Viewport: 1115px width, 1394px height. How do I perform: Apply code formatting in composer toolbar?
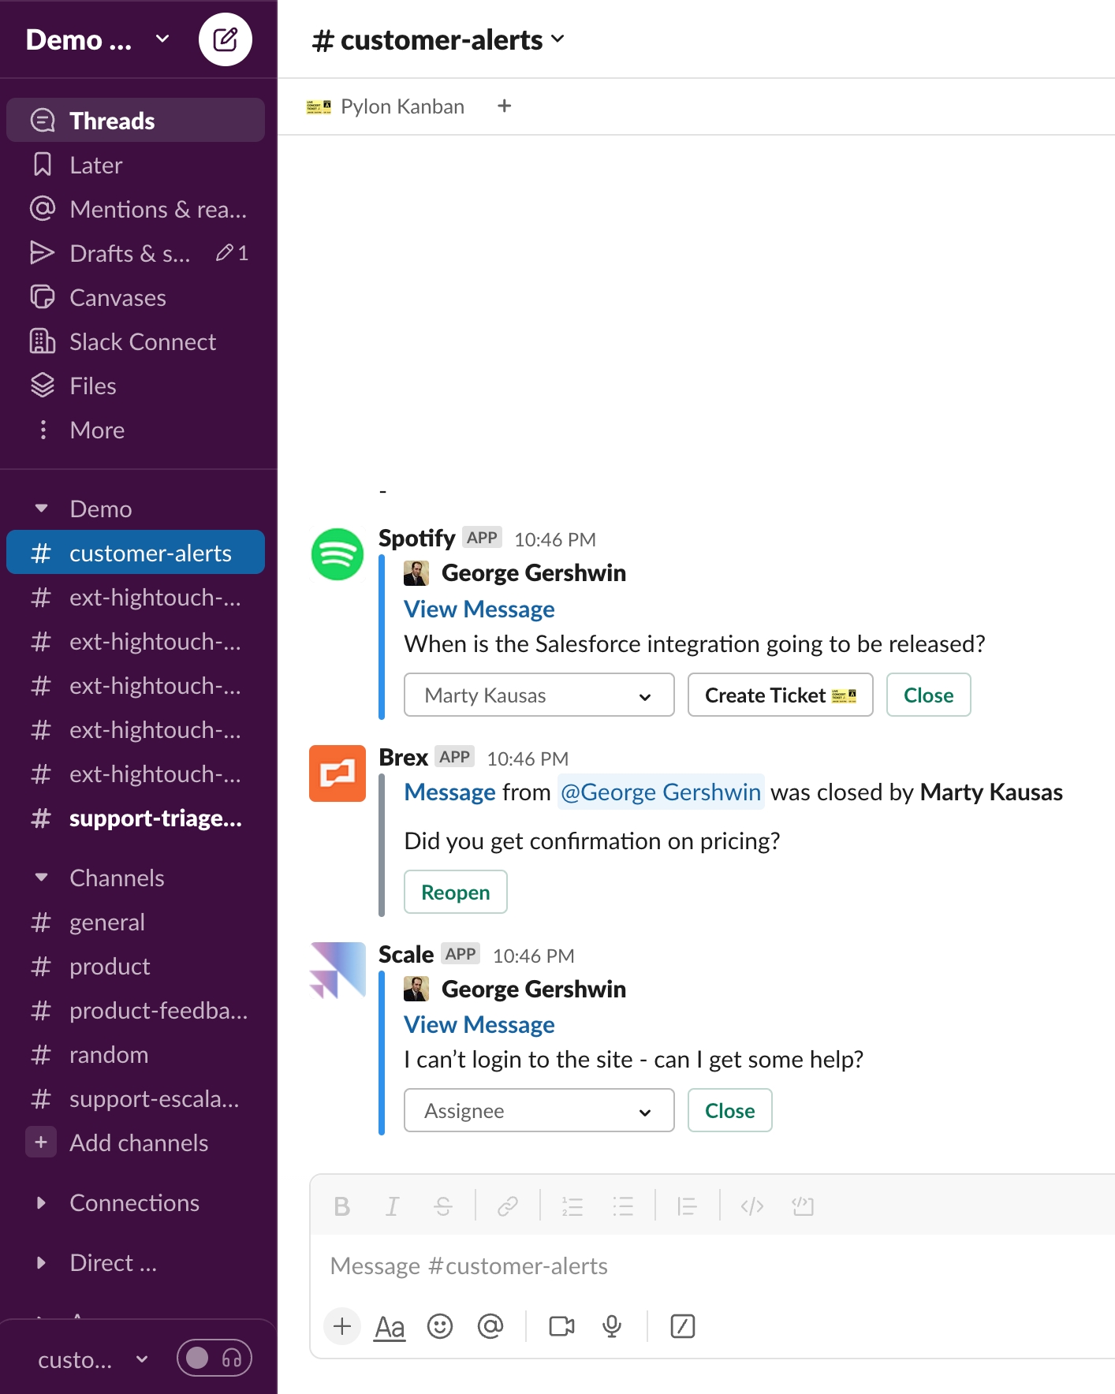751,1206
